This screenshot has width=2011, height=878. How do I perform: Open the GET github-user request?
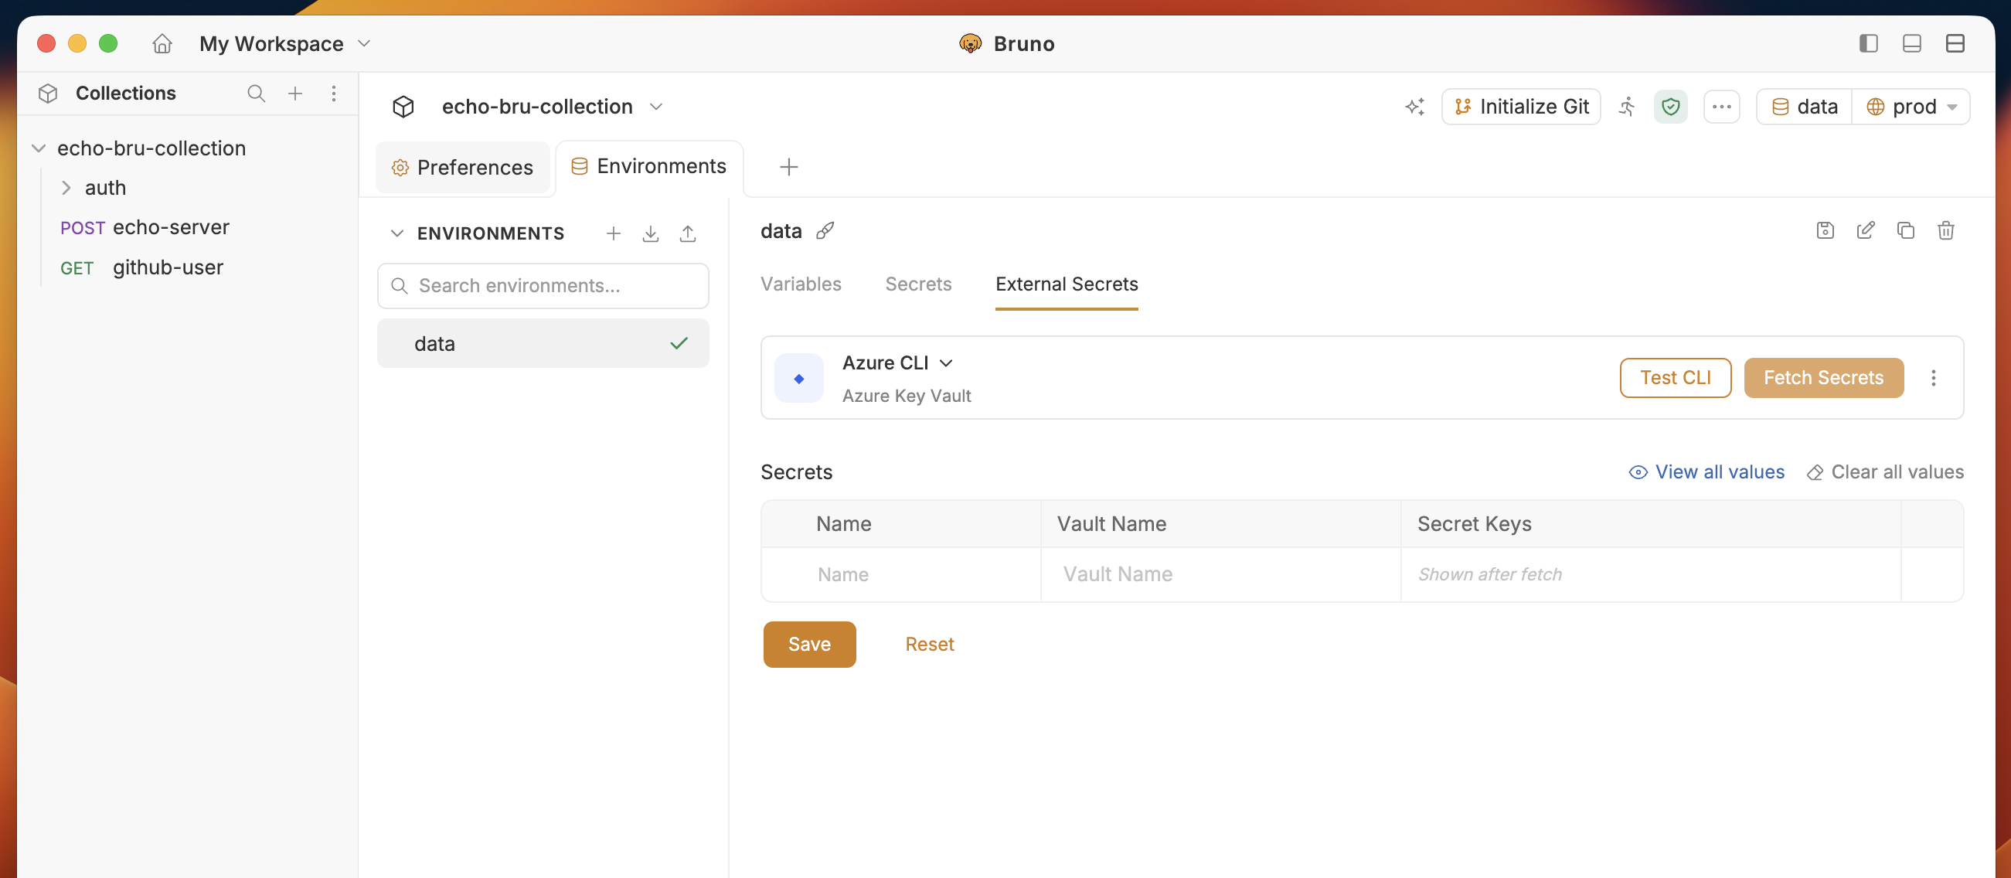click(x=141, y=267)
